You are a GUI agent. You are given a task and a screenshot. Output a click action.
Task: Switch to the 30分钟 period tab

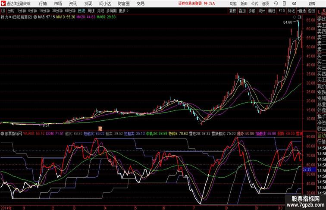57,11
